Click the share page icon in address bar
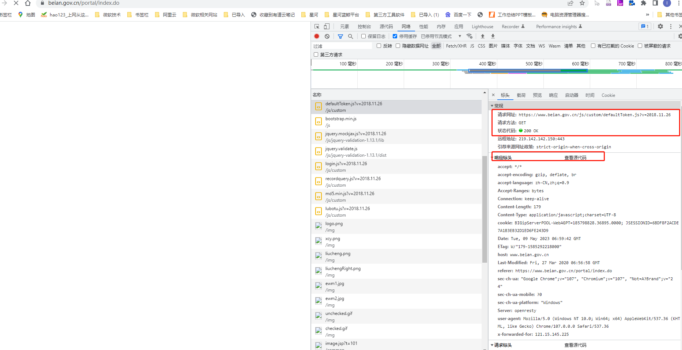682x350 pixels. pos(570,3)
